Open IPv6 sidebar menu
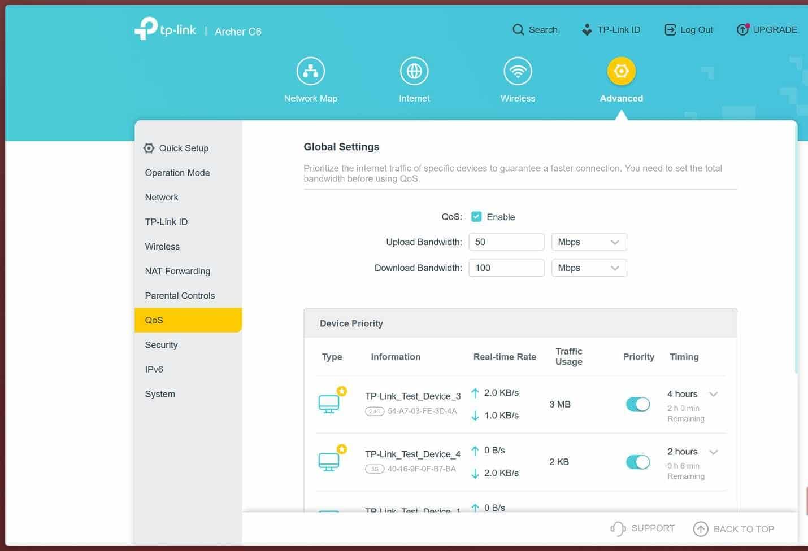This screenshot has height=551, width=808. 188,369
